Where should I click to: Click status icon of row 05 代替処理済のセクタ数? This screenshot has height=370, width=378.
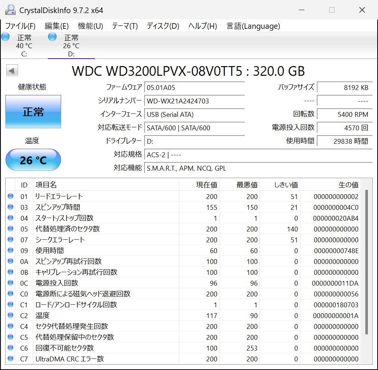tap(10, 229)
